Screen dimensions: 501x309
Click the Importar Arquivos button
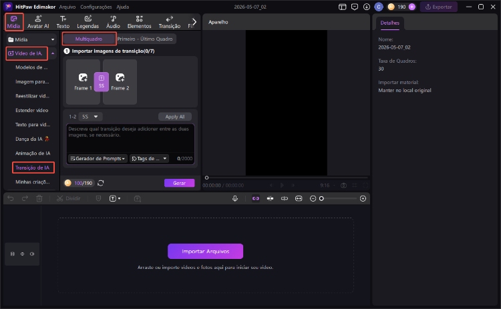coord(206,251)
